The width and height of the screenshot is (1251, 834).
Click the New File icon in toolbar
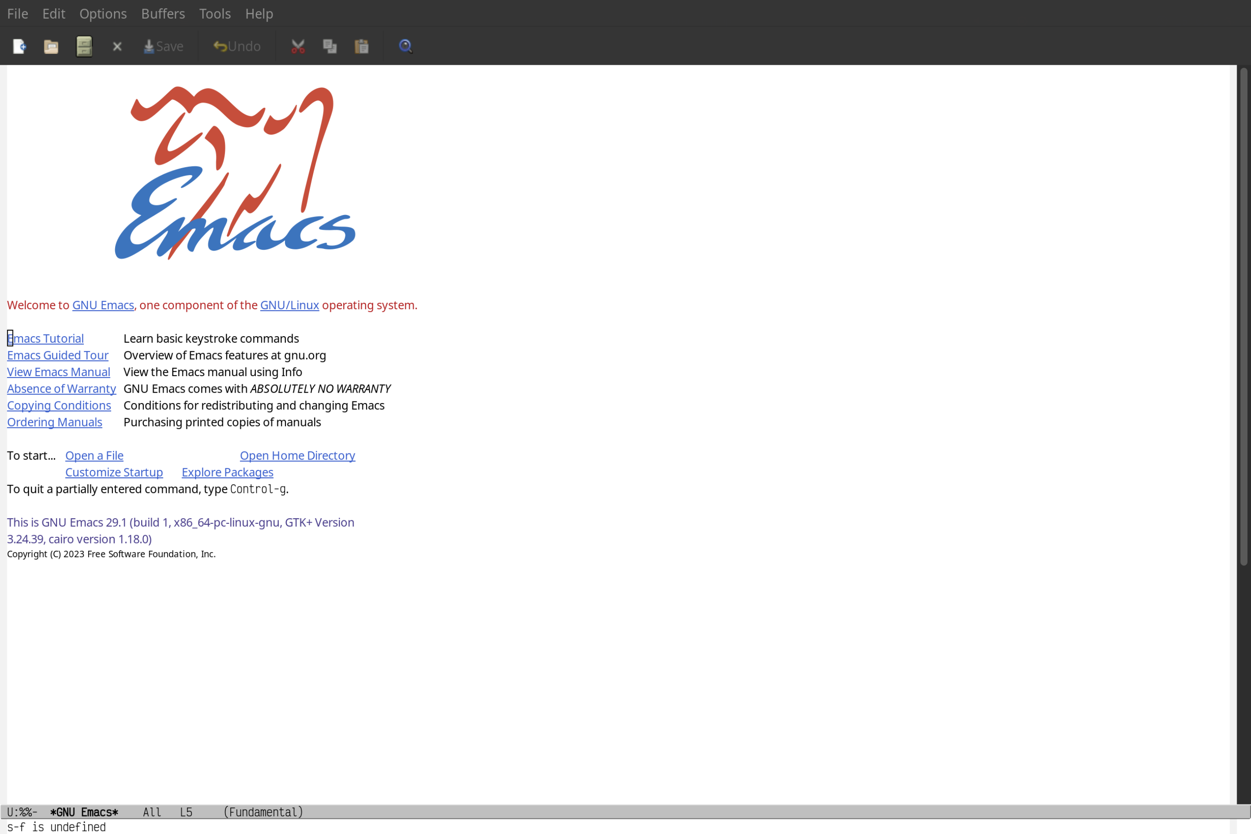click(x=19, y=46)
